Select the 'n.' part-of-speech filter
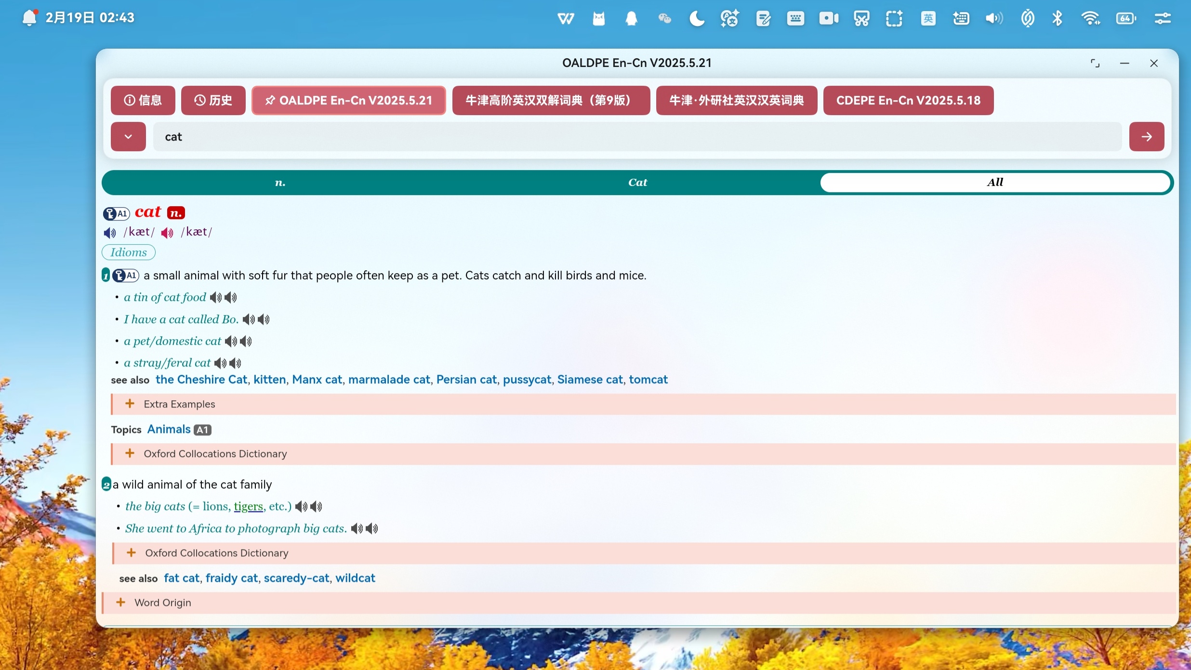Viewport: 1191px width, 670px height. tap(280, 182)
